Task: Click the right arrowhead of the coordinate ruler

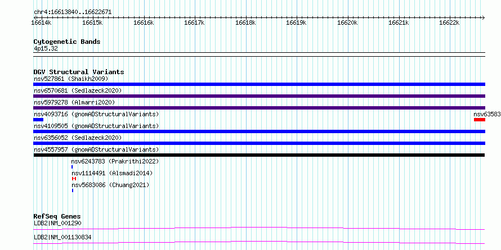Action: pos(484,17)
